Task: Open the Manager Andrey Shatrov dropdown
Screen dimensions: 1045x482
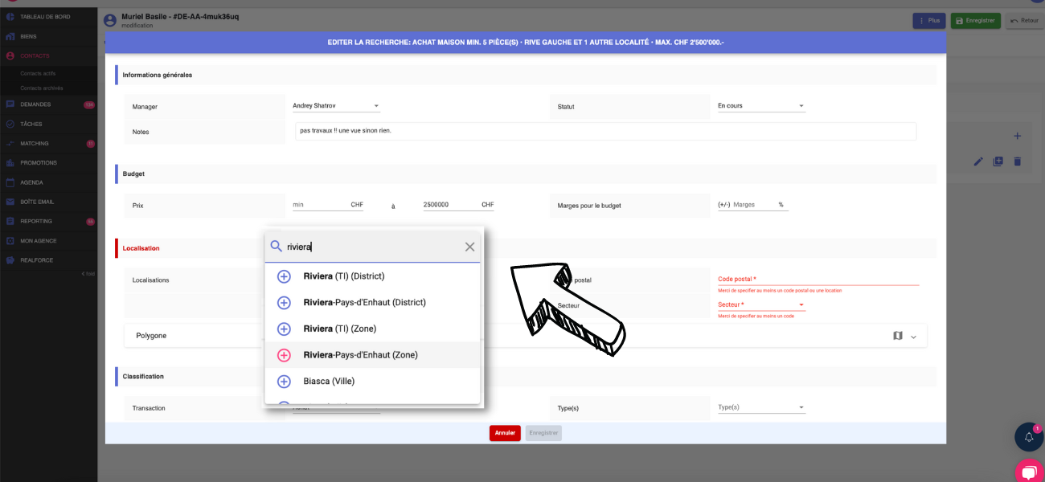Action: click(x=336, y=106)
